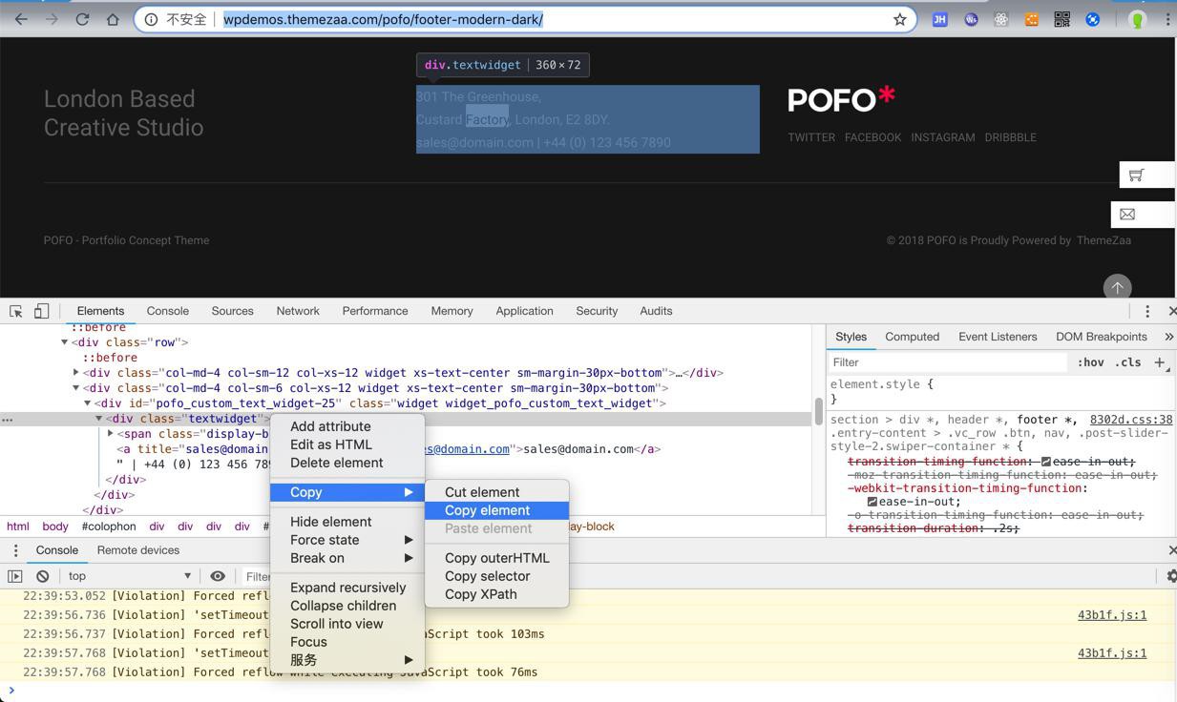Uncheck the ease-in-out webkit property checkbox
This screenshot has height=702, width=1177.
coord(872,502)
